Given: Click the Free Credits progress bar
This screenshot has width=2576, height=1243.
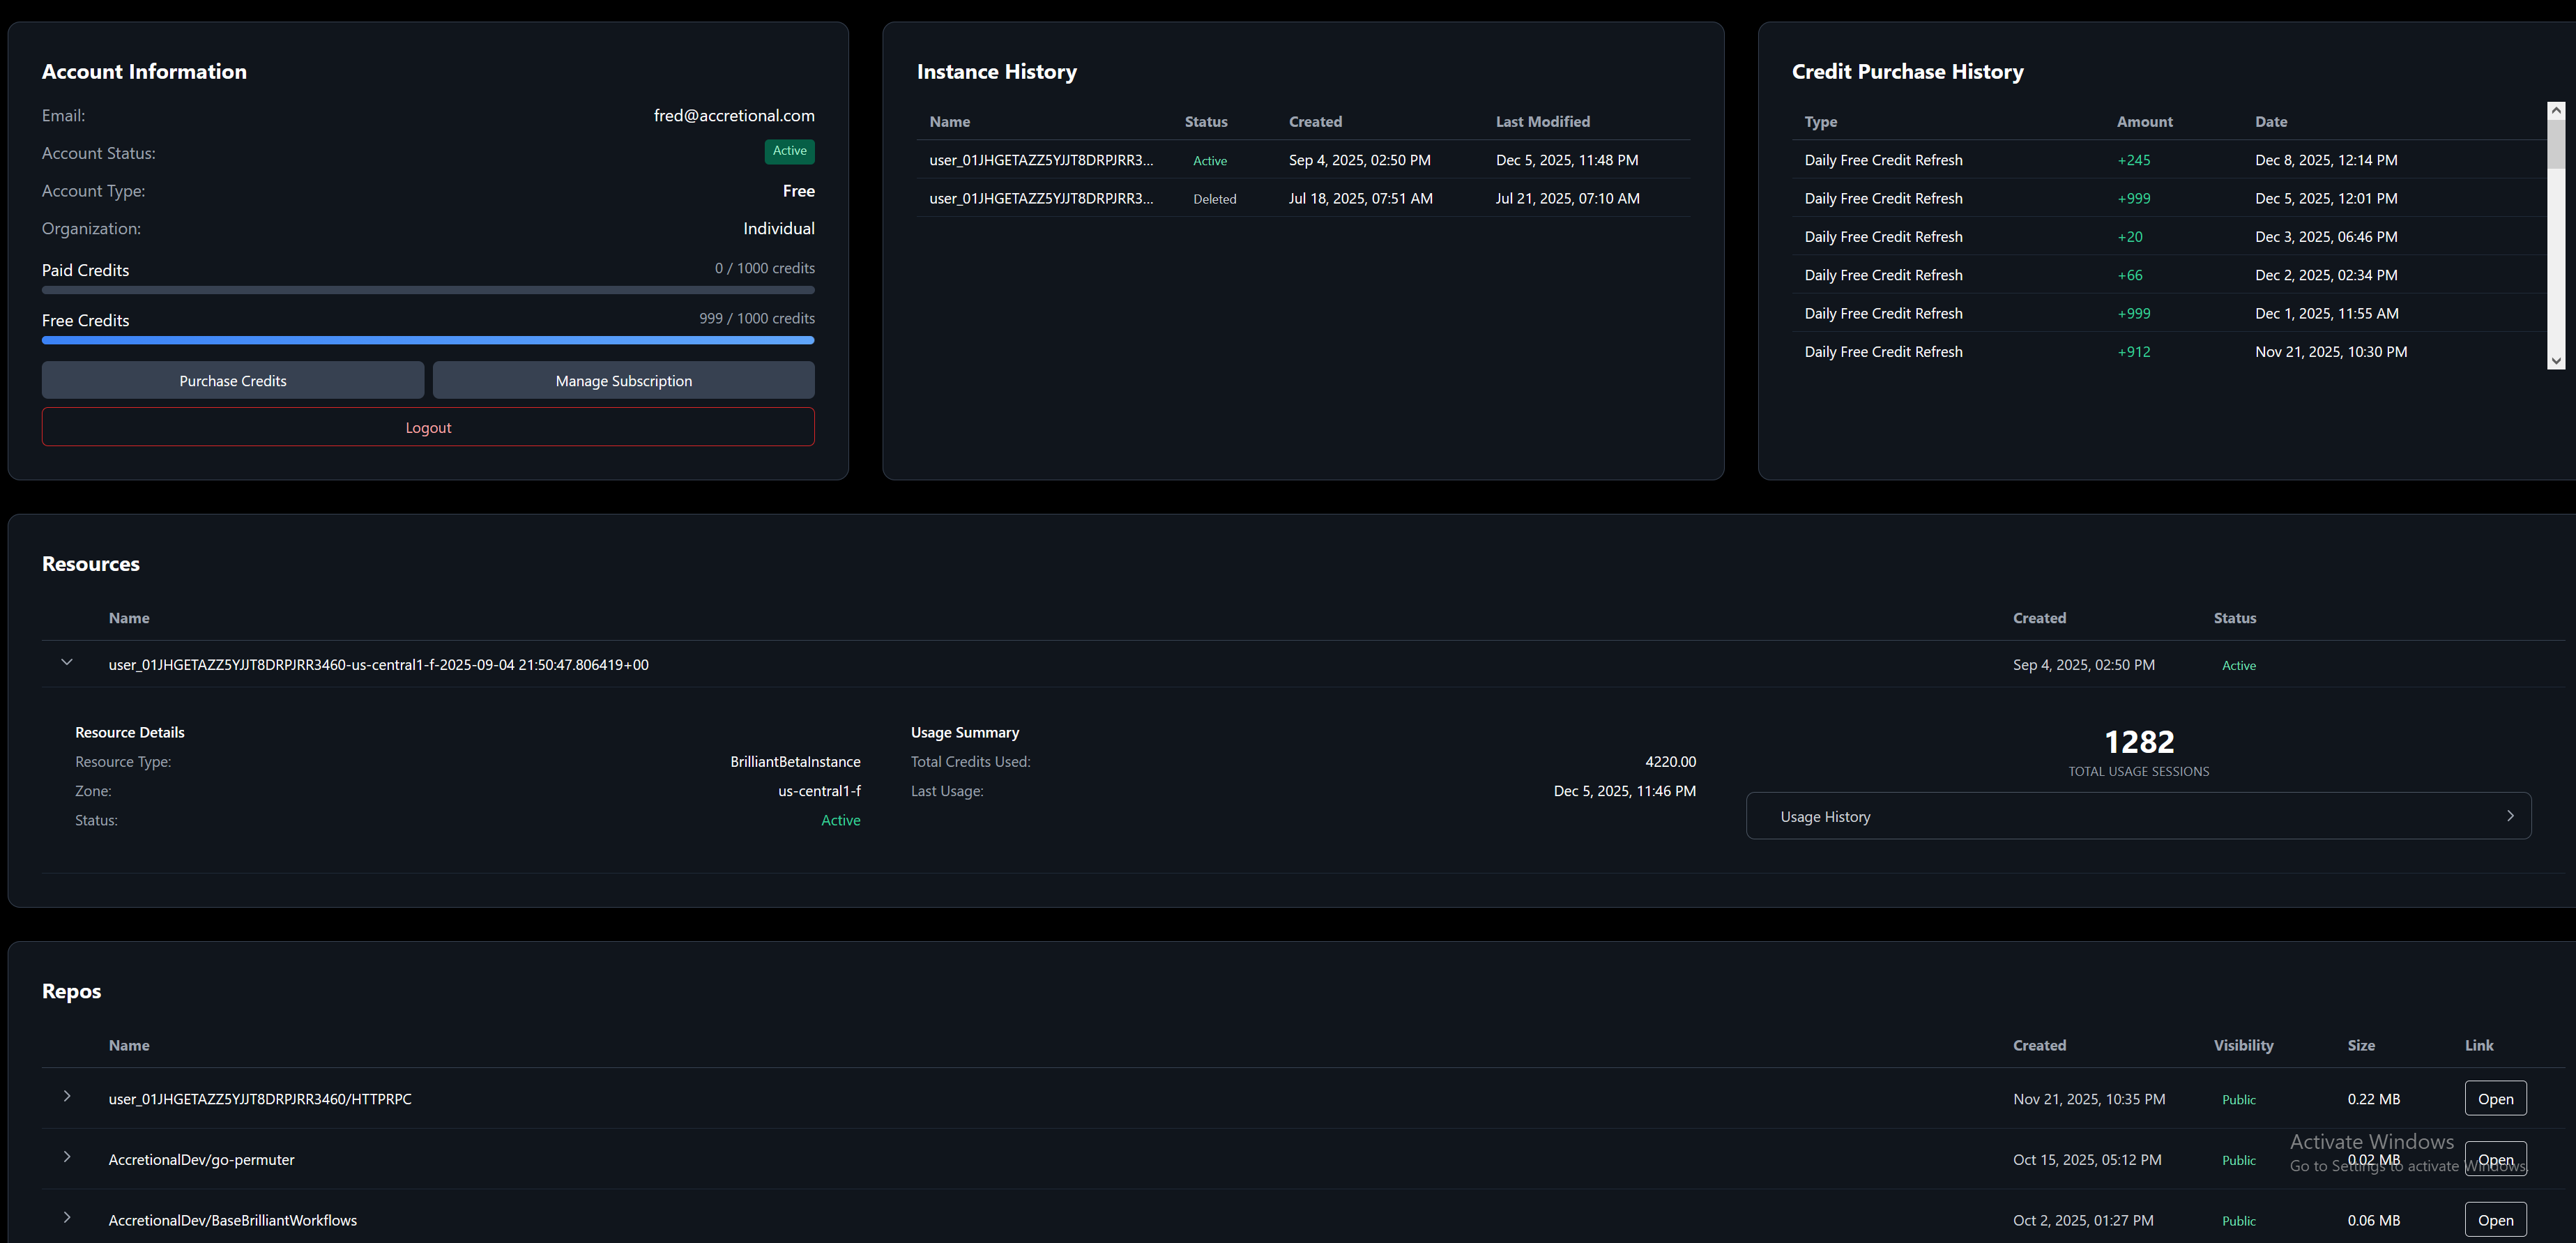Looking at the screenshot, I should [x=428, y=340].
